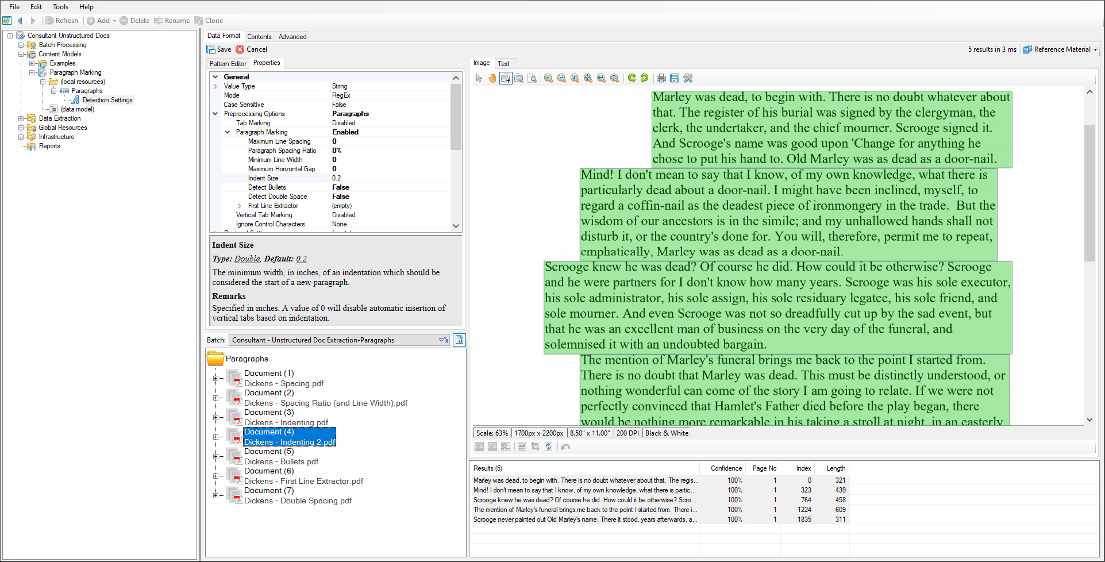Expand the Data Extraction tree node
This screenshot has width=1105, height=562.
click(x=21, y=118)
